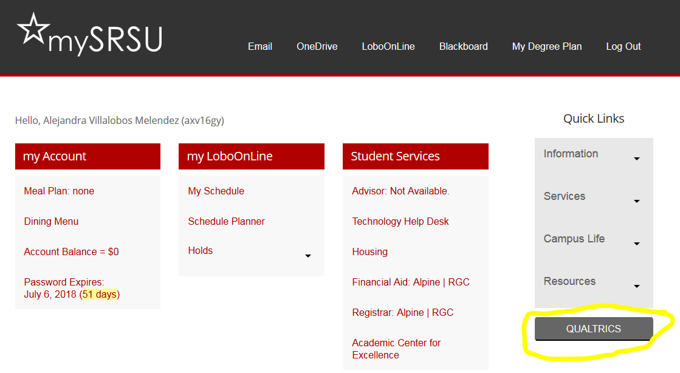Viewport: 680px width, 373px height.
Task: Open the Housing link
Action: [x=370, y=252]
